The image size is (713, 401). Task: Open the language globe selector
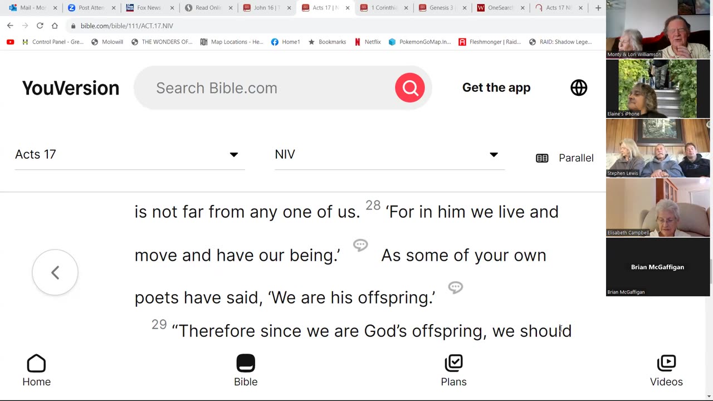(x=579, y=87)
